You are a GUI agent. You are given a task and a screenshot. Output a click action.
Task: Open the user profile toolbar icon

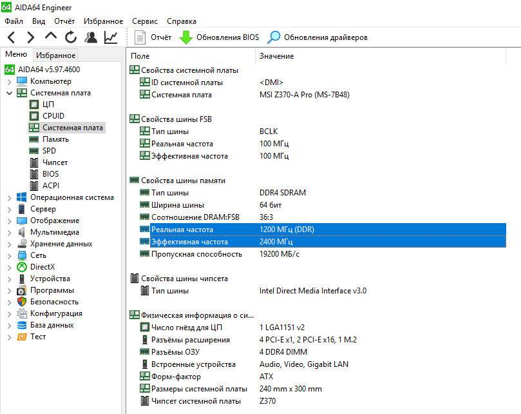coord(91,37)
